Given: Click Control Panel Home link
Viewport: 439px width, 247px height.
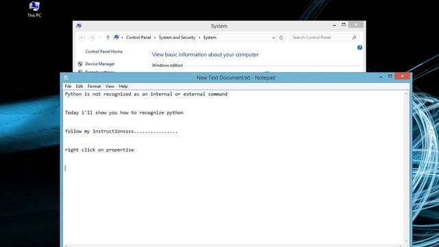Looking at the screenshot, I should (104, 51).
